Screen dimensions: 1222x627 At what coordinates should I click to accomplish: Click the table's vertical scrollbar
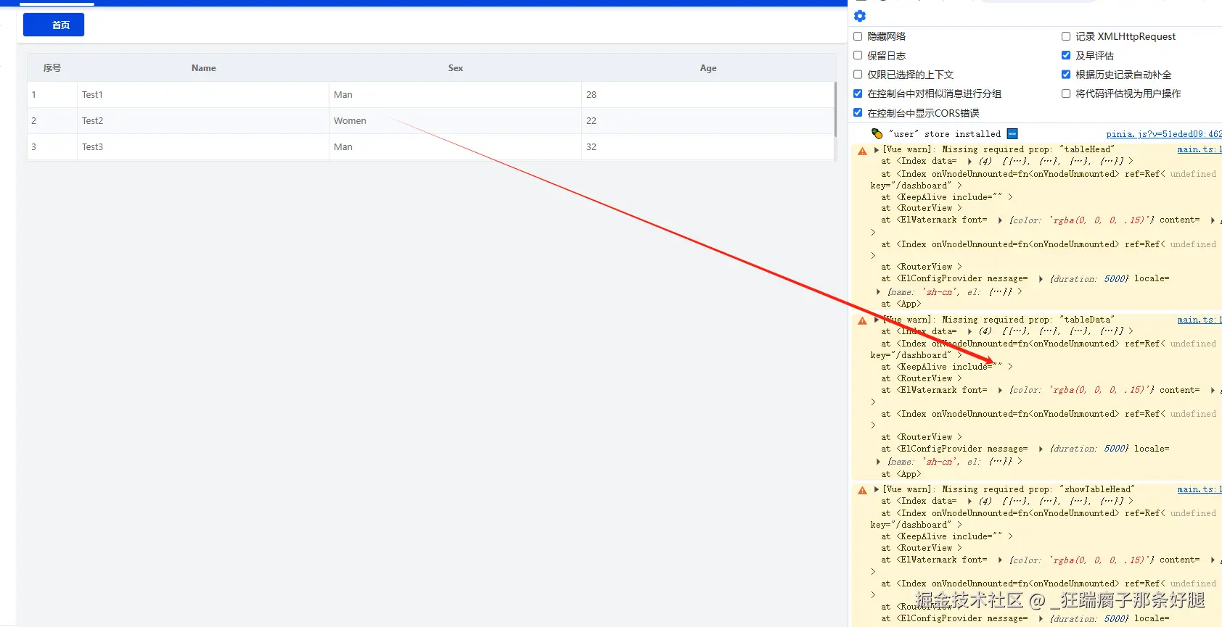point(835,109)
